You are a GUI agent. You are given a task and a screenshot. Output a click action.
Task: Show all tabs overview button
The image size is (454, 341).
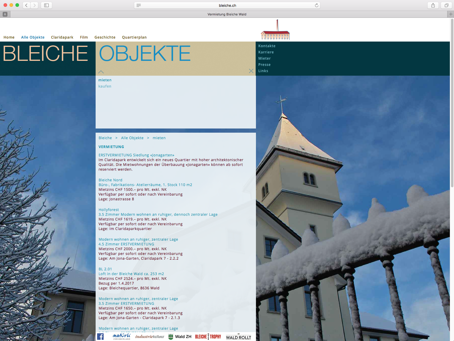(x=446, y=5)
